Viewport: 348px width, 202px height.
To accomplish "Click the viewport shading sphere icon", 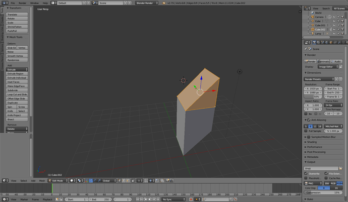I will point(73,180).
